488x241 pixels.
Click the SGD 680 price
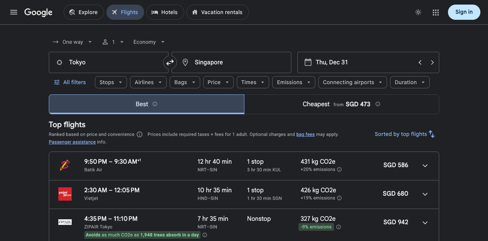point(395,194)
